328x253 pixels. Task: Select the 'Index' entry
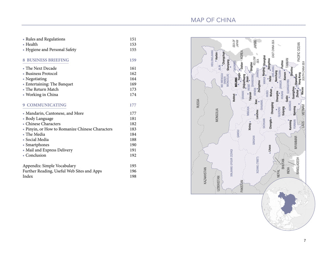pos(28,176)
